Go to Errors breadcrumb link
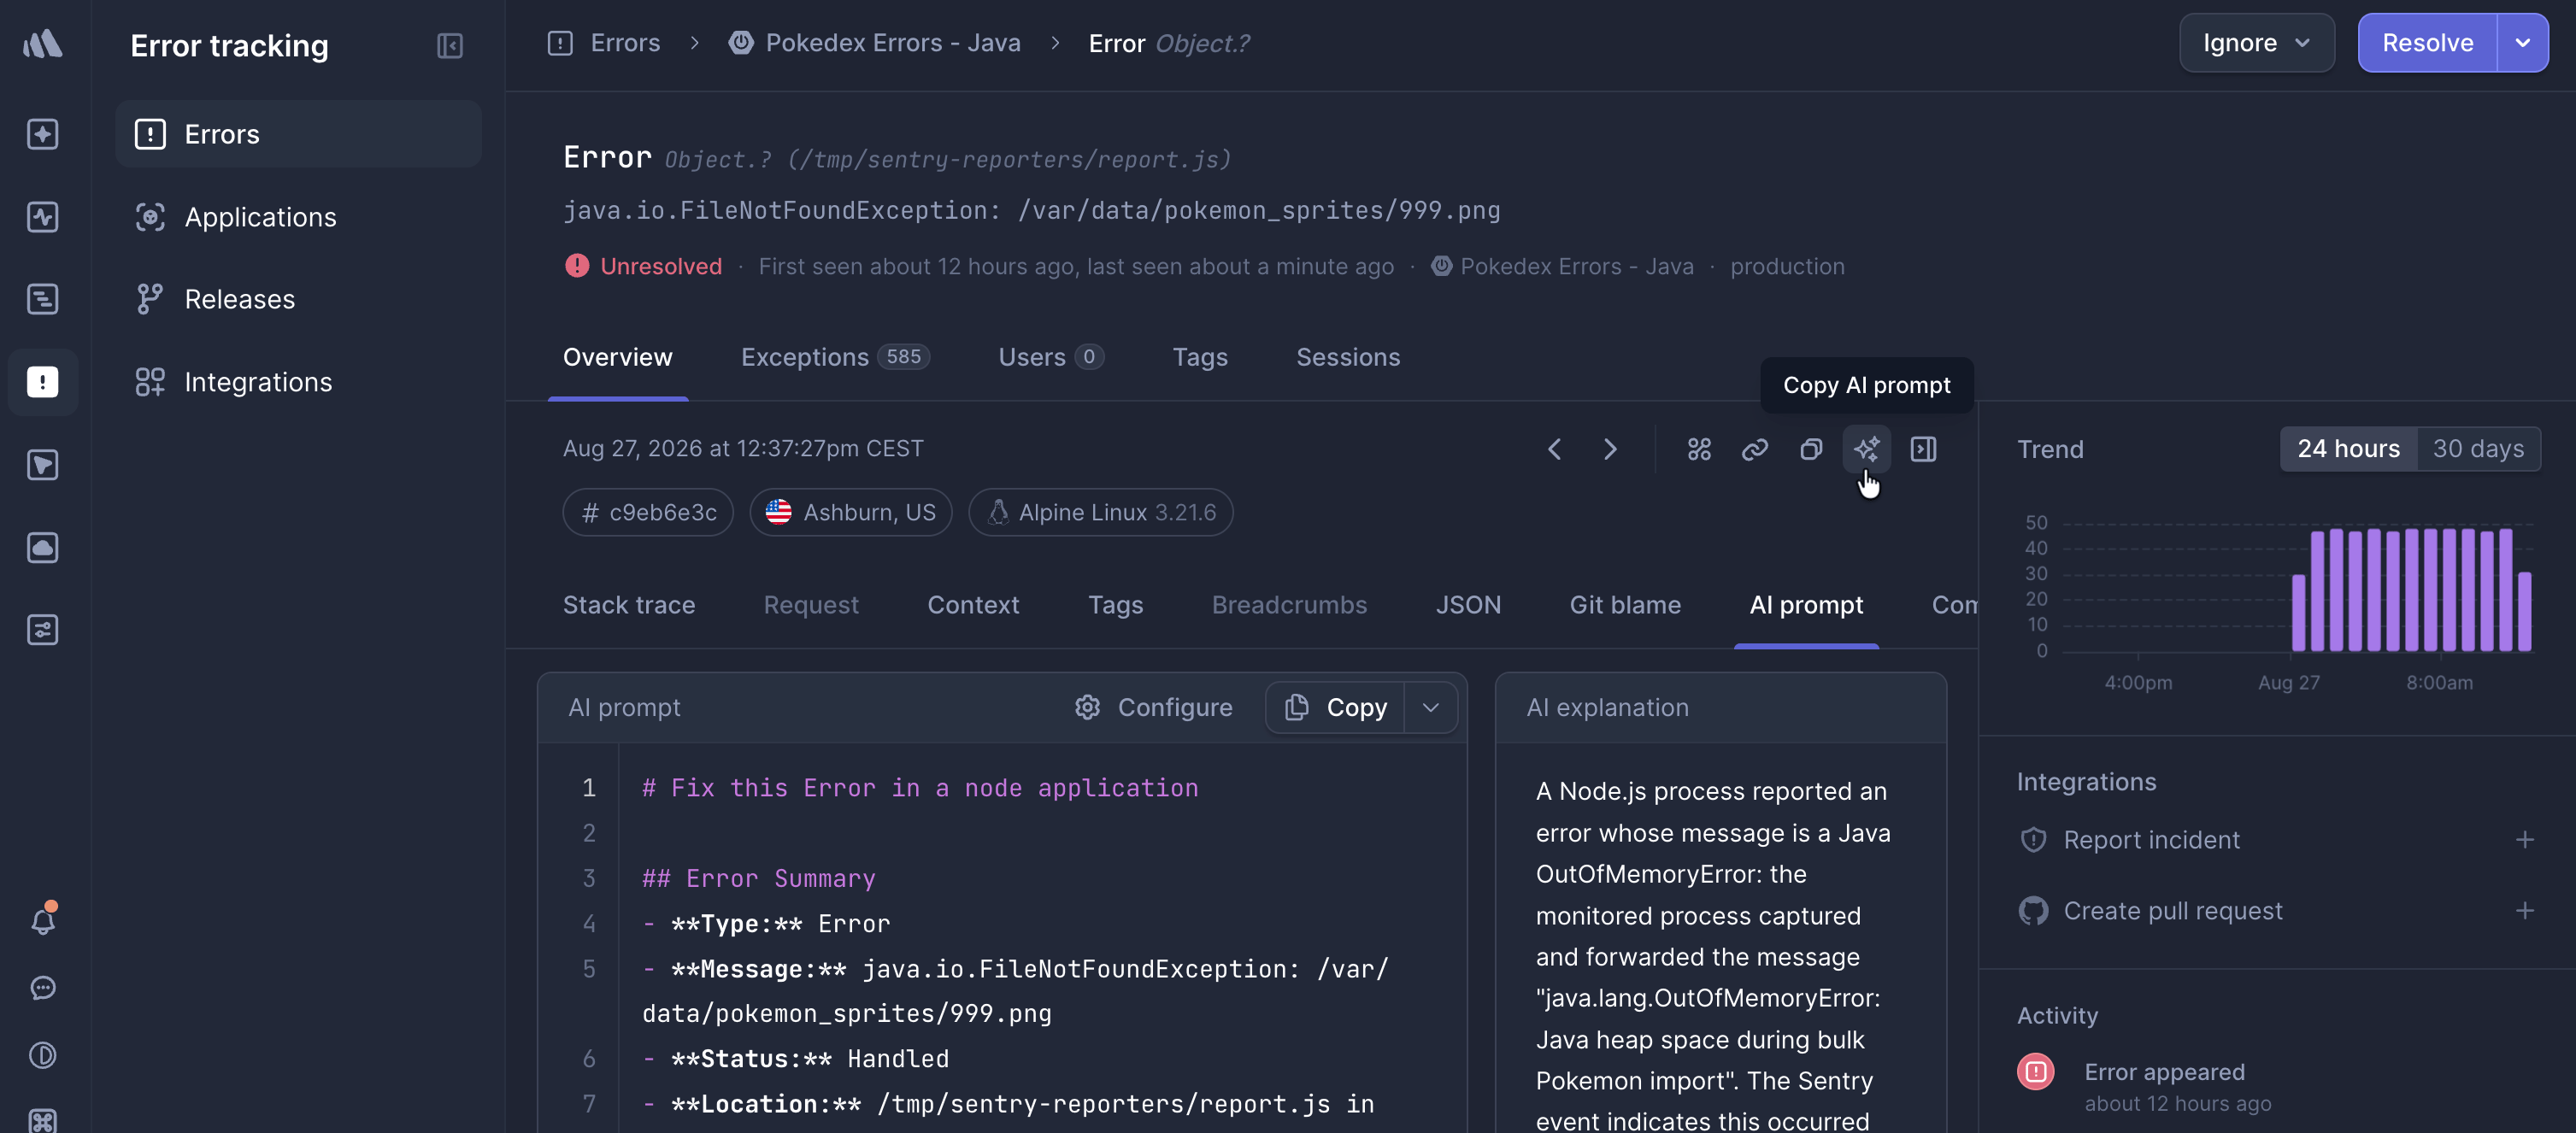This screenshot has width=2576, height=1133. [604, 43]
